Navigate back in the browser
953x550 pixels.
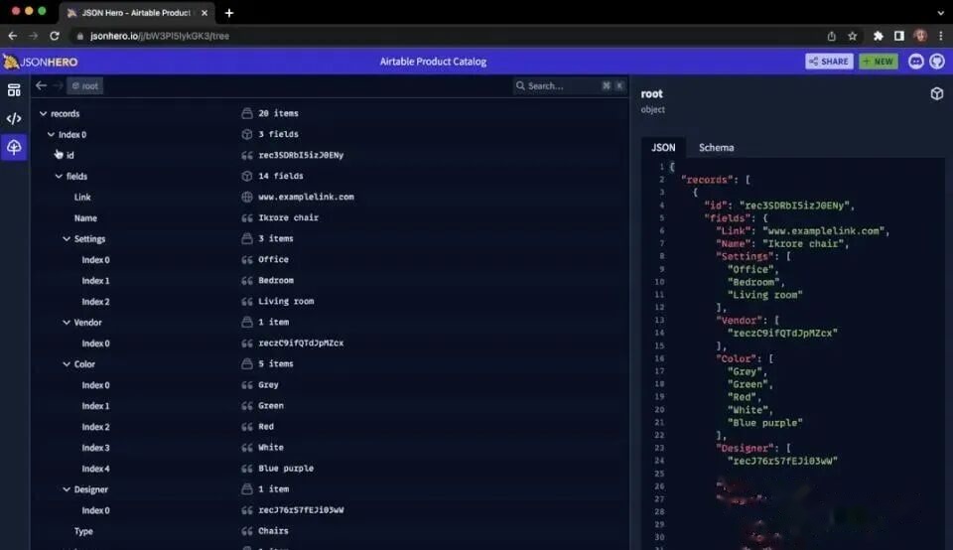13,36
